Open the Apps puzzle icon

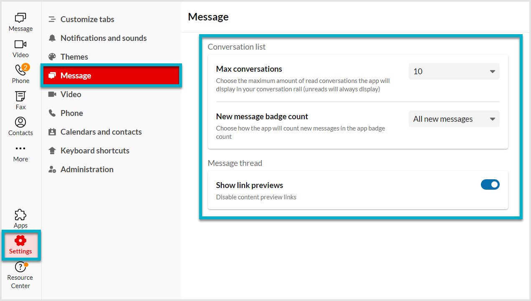pos(20,215)
